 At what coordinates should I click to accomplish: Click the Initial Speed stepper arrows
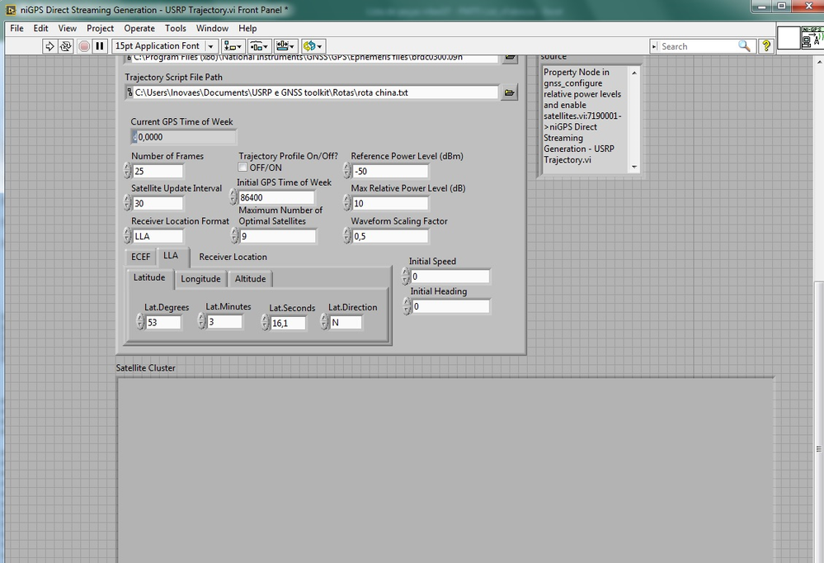tap(406, 276)
